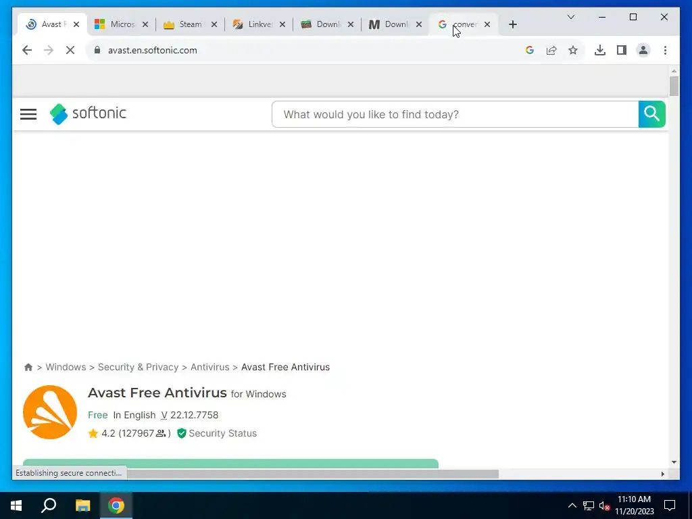This screenshot has height=519, width=692.
Task: Go back to previous page
Action: 27,50
